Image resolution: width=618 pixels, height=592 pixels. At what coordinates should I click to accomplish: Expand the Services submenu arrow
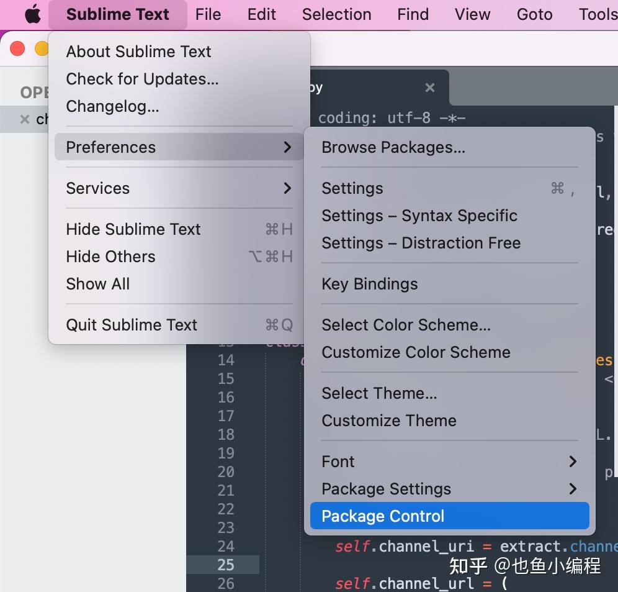click(x=287, y=188)
